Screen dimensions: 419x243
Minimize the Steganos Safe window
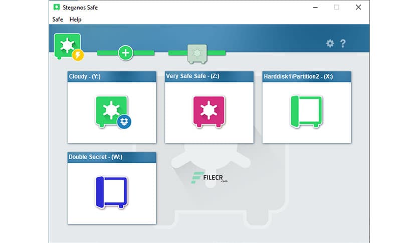315,7
